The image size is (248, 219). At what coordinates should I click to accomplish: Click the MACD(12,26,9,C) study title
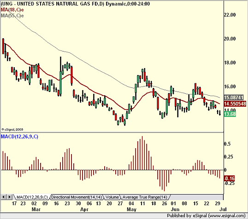click(19, 137)
